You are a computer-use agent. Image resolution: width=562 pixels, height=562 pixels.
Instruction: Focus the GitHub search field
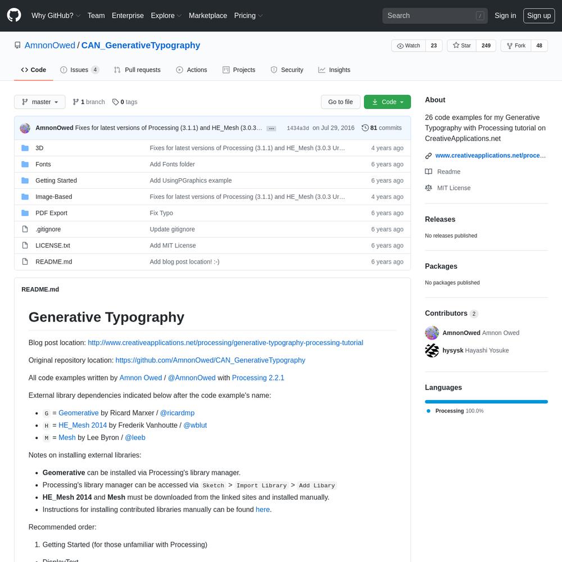[x=435, y=16]
